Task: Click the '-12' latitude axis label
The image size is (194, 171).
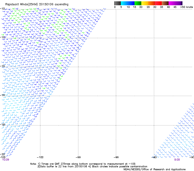Action: 2,37
